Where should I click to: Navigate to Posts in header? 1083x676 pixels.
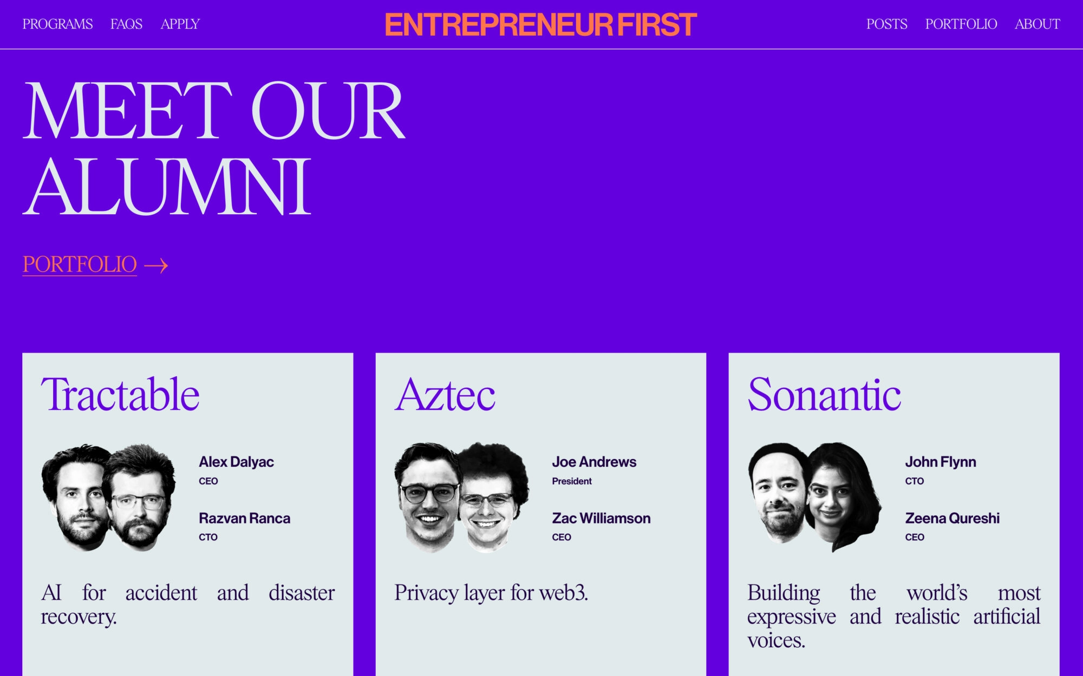point(886,24)
